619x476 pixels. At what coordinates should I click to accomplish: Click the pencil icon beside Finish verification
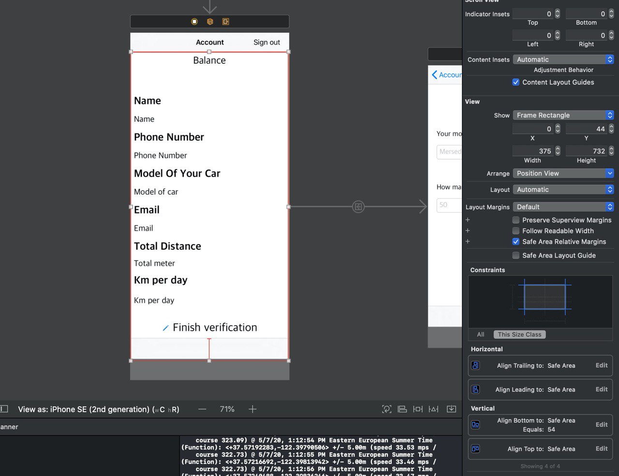(x=165, y=328)
